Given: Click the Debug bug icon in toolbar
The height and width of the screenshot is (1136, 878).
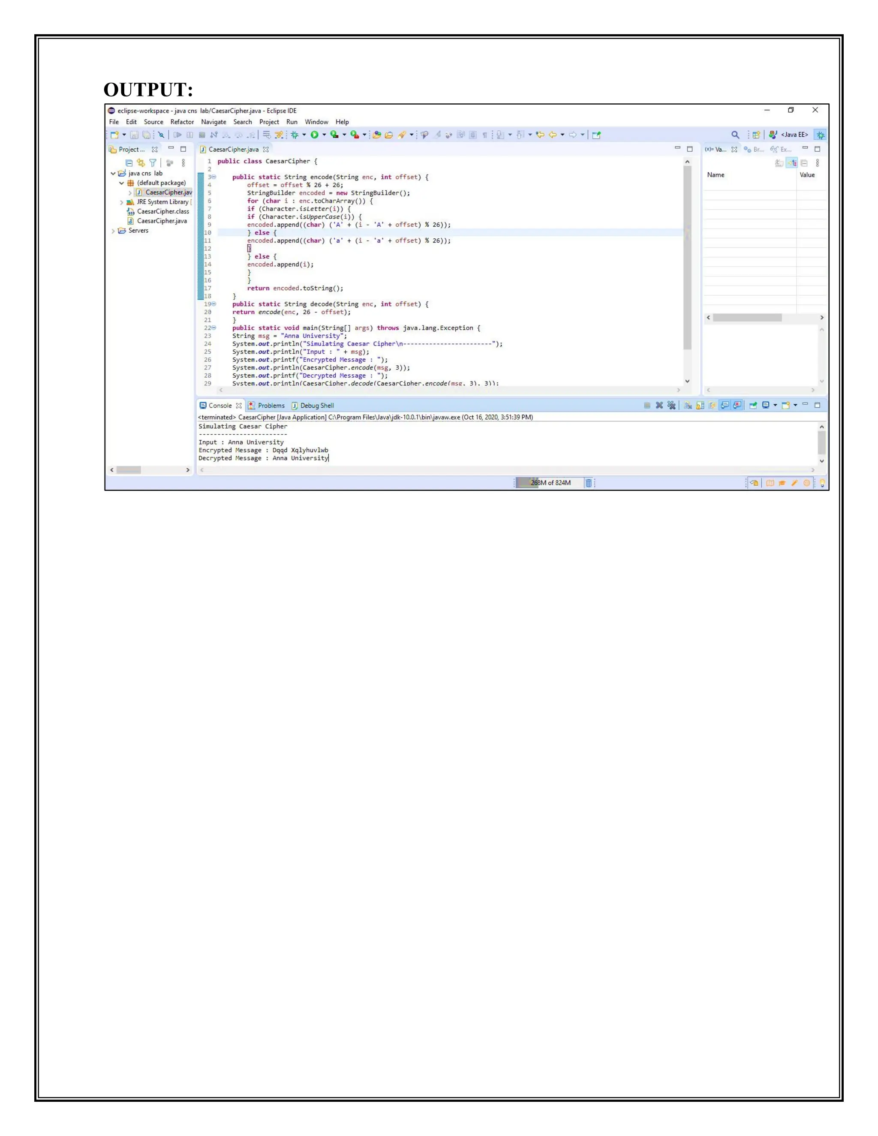Looking at the screenshot, I should point(295,135).
